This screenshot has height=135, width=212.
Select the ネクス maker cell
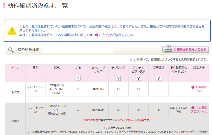pyautogui.click(x=15, y=92)
